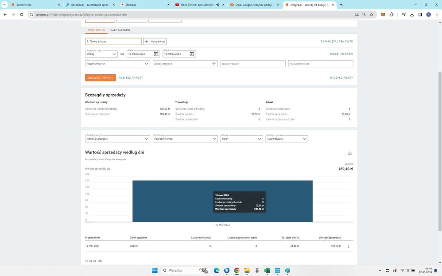Viewport: 442px width, 276px height.
Task: Open the 'Data do' calendar picker
Action: point(192,54)
